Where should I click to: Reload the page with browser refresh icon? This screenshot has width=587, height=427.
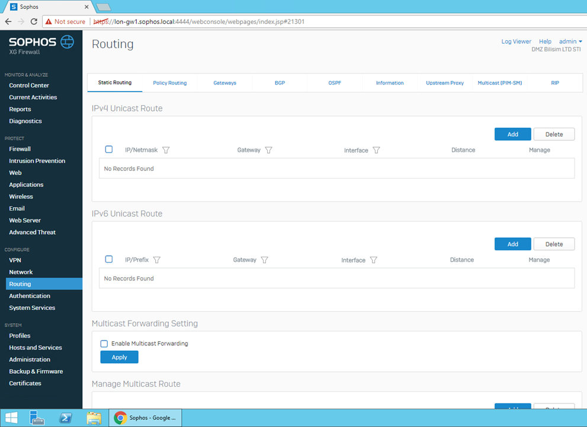[x=34, y=22]
